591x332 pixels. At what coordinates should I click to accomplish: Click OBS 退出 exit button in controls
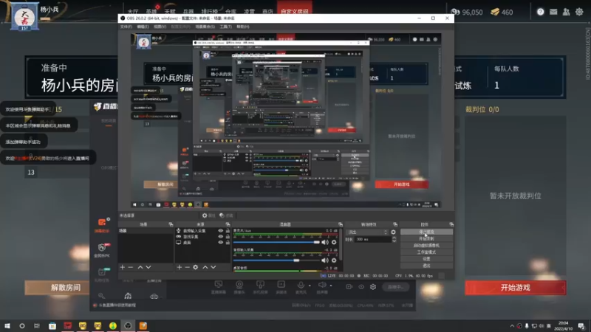point(427,266)
